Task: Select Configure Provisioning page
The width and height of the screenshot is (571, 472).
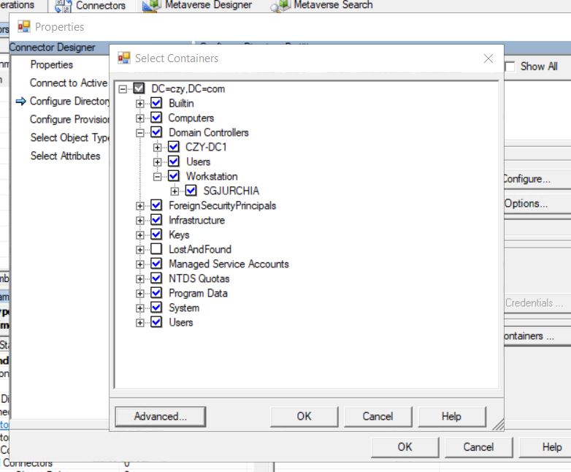Action: [69, 119]
